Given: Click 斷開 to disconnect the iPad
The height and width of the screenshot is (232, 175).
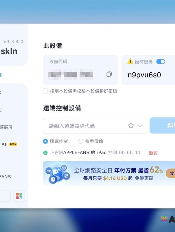Looking at the screenshot, I should [x=153, y=153].
